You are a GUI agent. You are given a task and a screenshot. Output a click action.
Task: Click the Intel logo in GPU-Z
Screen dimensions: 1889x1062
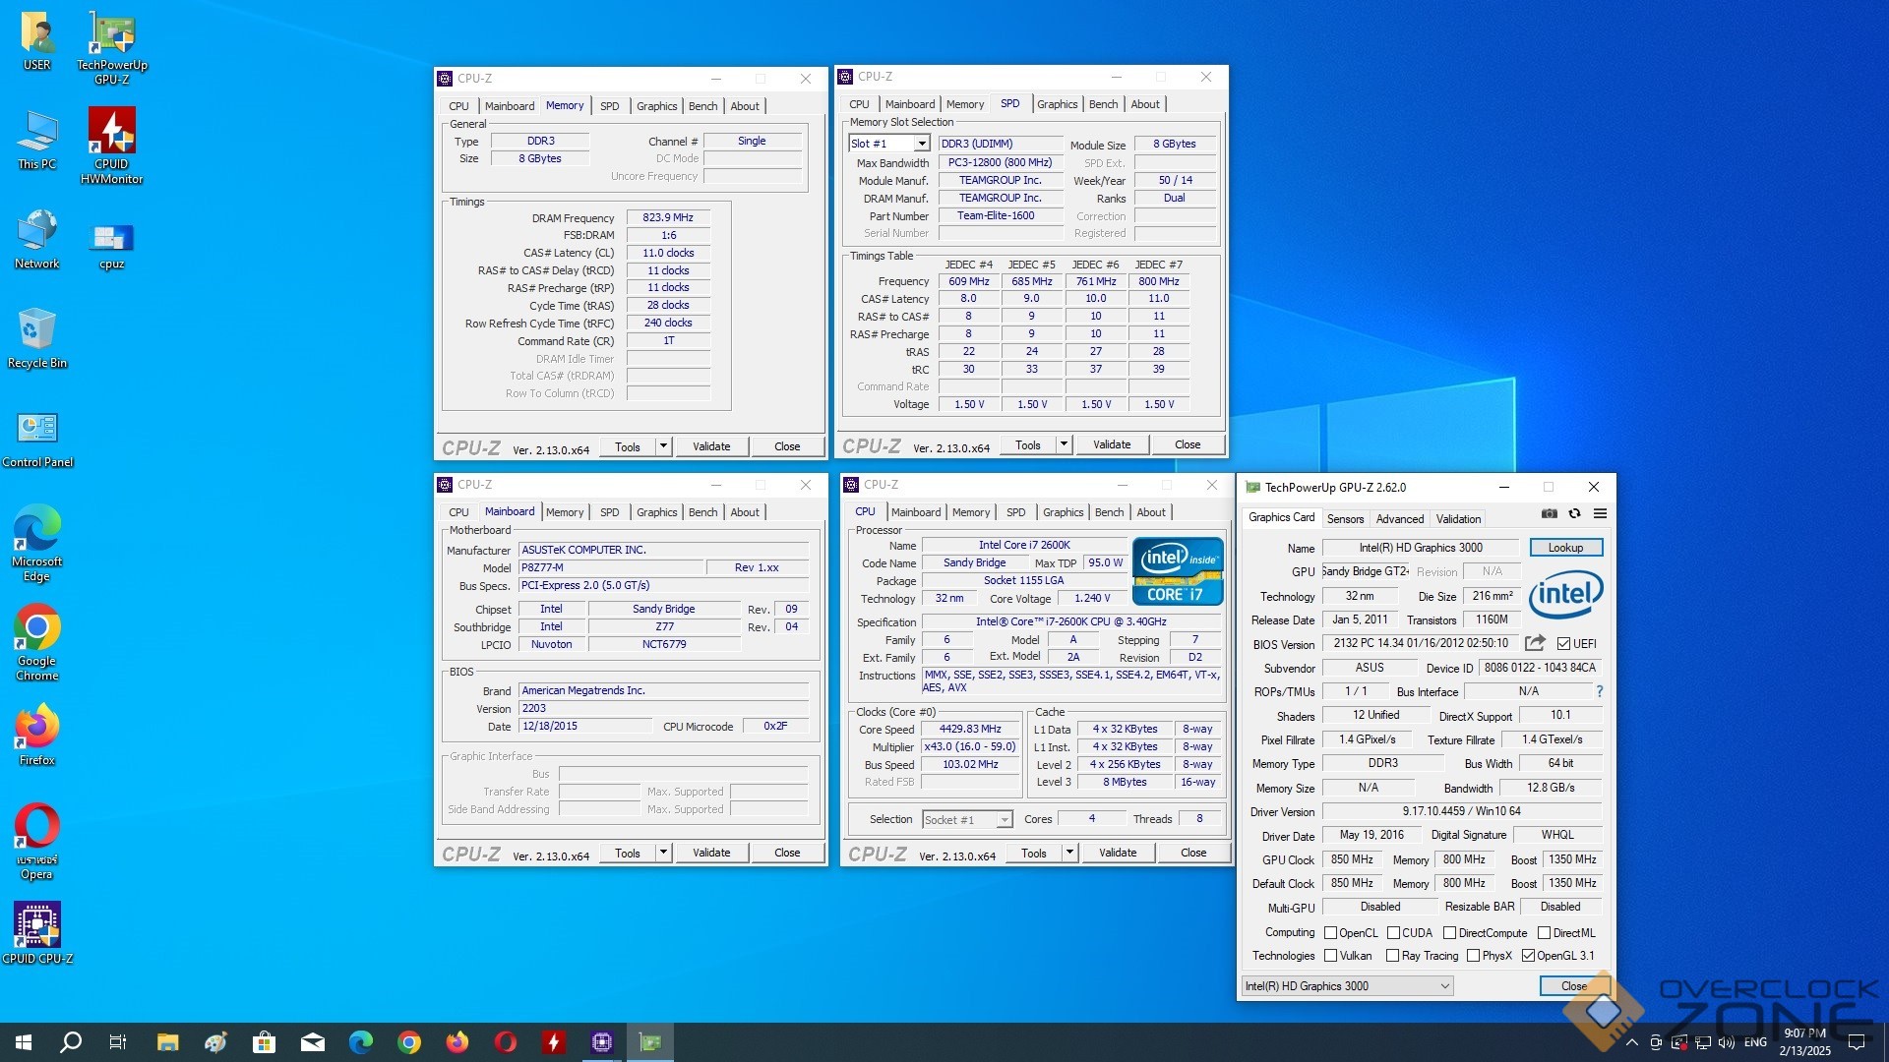tap(1565, 594)
